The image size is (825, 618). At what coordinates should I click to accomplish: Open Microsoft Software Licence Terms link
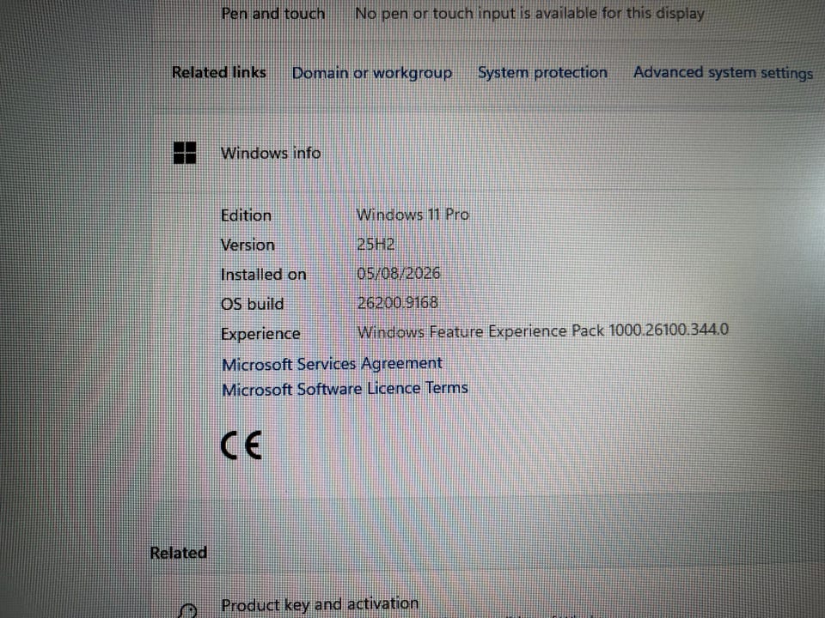tap(345, 389)
